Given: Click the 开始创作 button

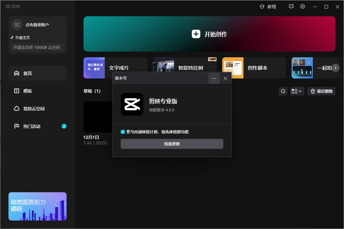Looking at the screenshot, I should 209,34.
